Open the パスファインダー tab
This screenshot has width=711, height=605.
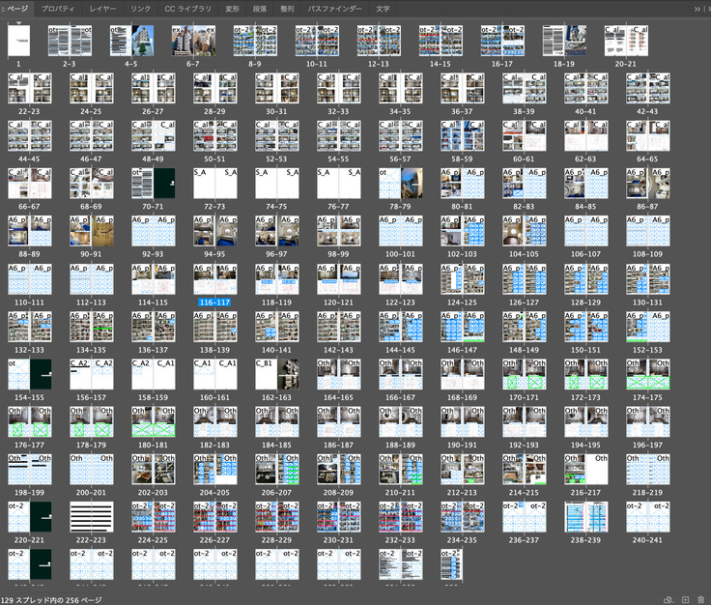point(335,8)
